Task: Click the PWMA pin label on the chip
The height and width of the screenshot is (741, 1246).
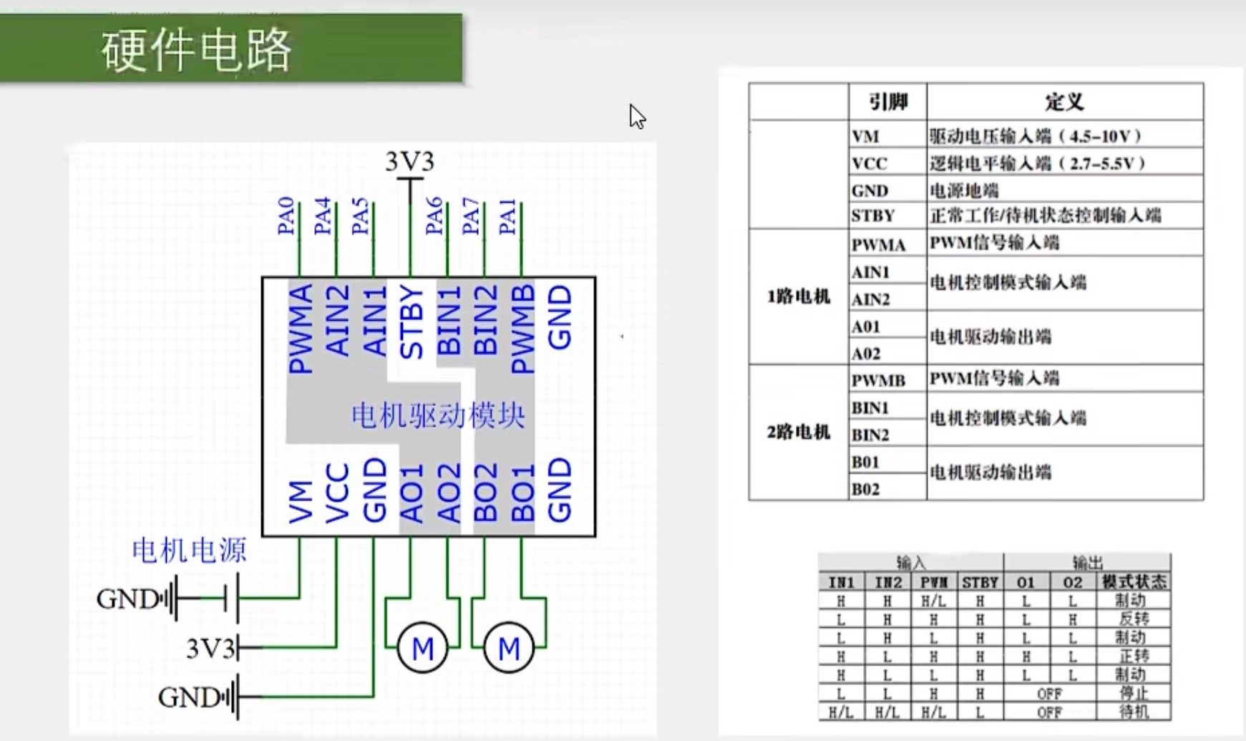Action: point(301,329)
